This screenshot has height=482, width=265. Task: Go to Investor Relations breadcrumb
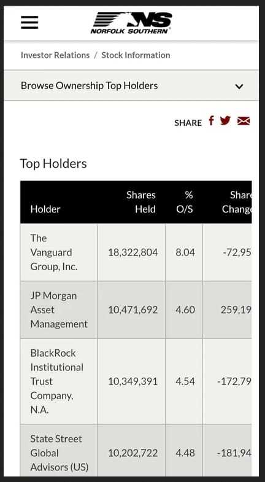(55, 55)
